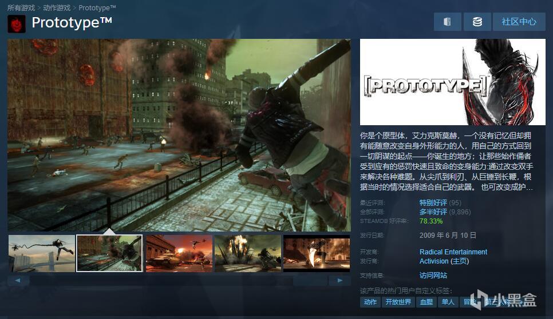Go to 动作游戏 breadcrumb
The width and height of the screenshot is (553, 319).
57,8
